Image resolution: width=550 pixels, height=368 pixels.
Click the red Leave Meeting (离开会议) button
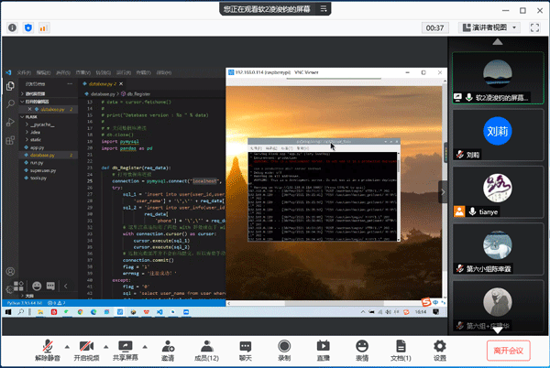point(508,350)
